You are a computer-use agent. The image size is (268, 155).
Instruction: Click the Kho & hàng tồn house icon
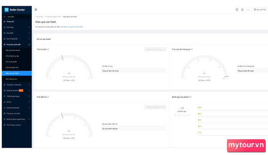click(5, 39)
